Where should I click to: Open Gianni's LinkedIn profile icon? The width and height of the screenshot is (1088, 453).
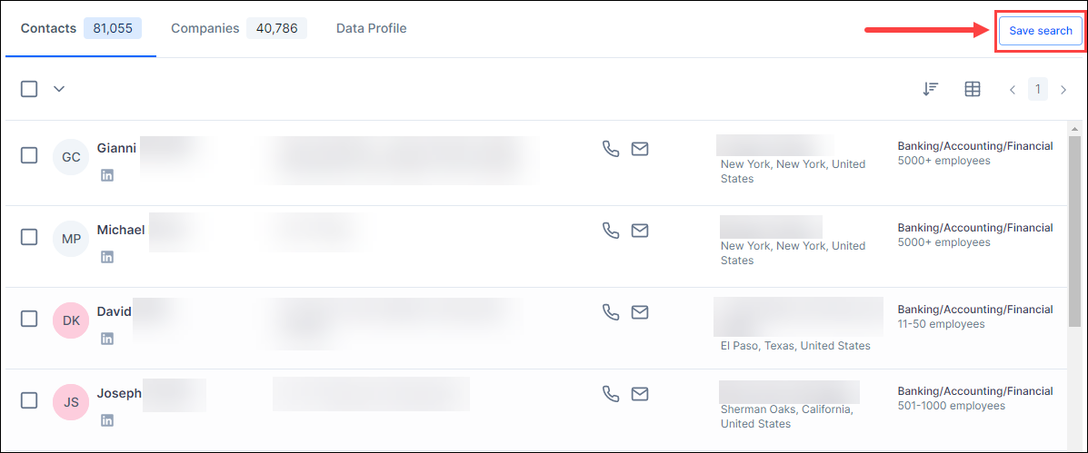(x=107, y=175)
